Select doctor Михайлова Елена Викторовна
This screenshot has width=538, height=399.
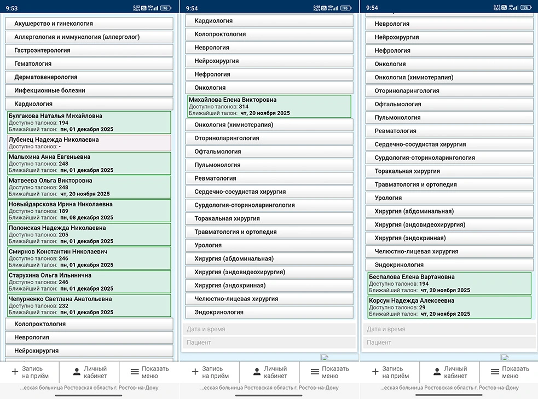click(x=269, y=106)
